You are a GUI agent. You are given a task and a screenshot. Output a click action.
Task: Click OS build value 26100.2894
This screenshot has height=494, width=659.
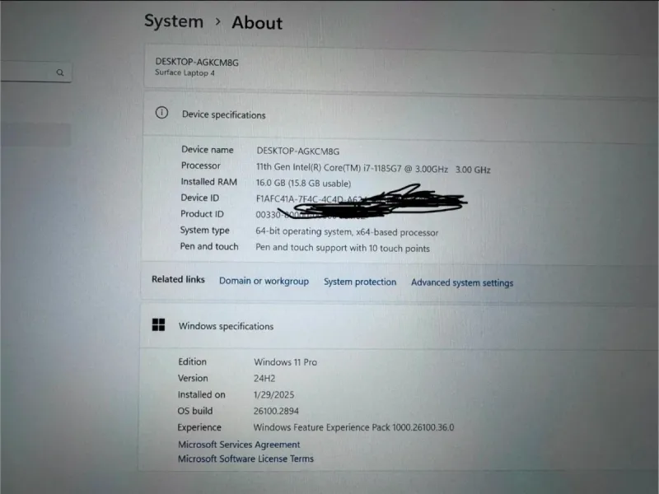click(x=276, y=411)
